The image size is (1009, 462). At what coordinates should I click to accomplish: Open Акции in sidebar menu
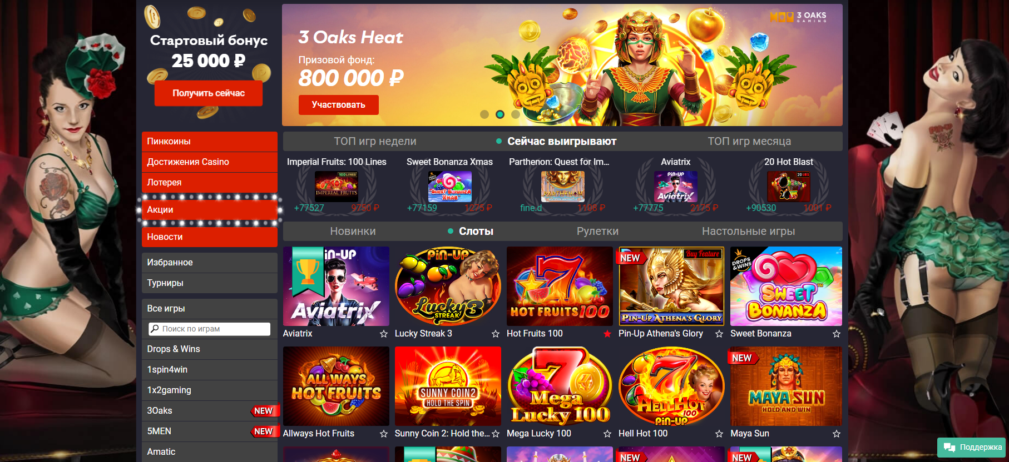click(x=210, y=210)
